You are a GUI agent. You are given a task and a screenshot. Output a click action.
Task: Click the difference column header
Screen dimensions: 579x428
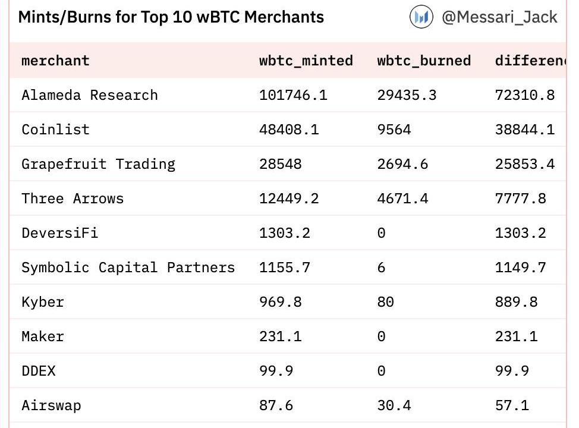[530, 61]
